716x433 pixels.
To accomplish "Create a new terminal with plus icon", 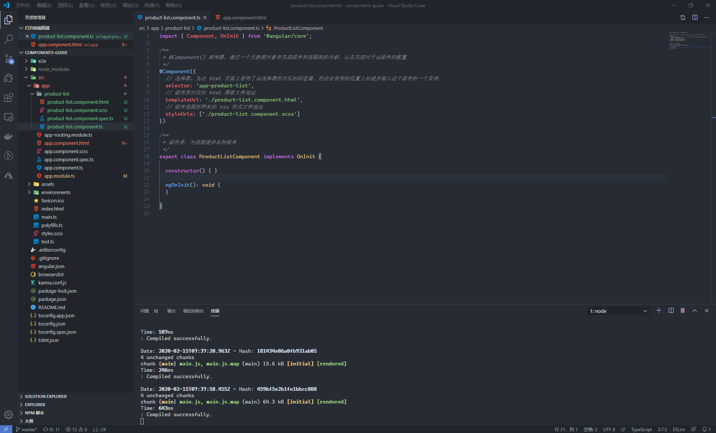I will (x=659, y=311).
